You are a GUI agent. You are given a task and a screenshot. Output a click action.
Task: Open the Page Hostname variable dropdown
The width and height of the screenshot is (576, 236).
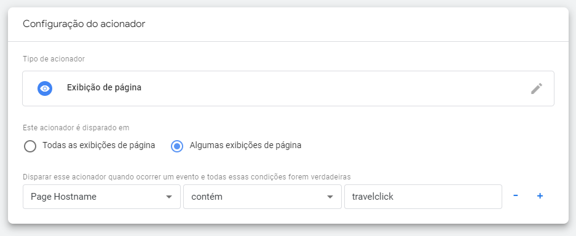point(102,197)
